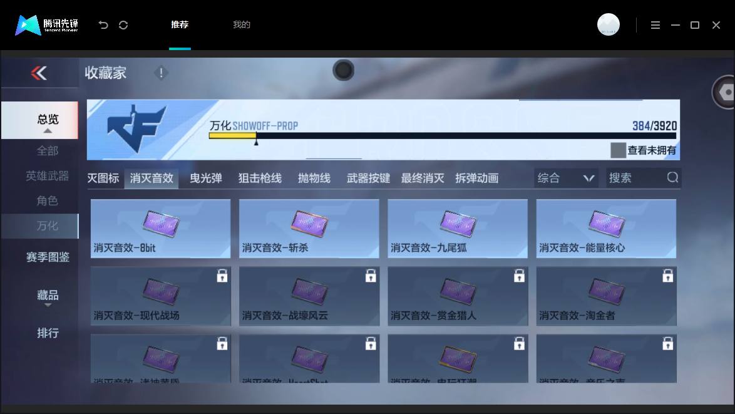Click the sound card icon of 消灭音效-九尾狐
Screen dimensions: 735x414
tap(458, 223)
